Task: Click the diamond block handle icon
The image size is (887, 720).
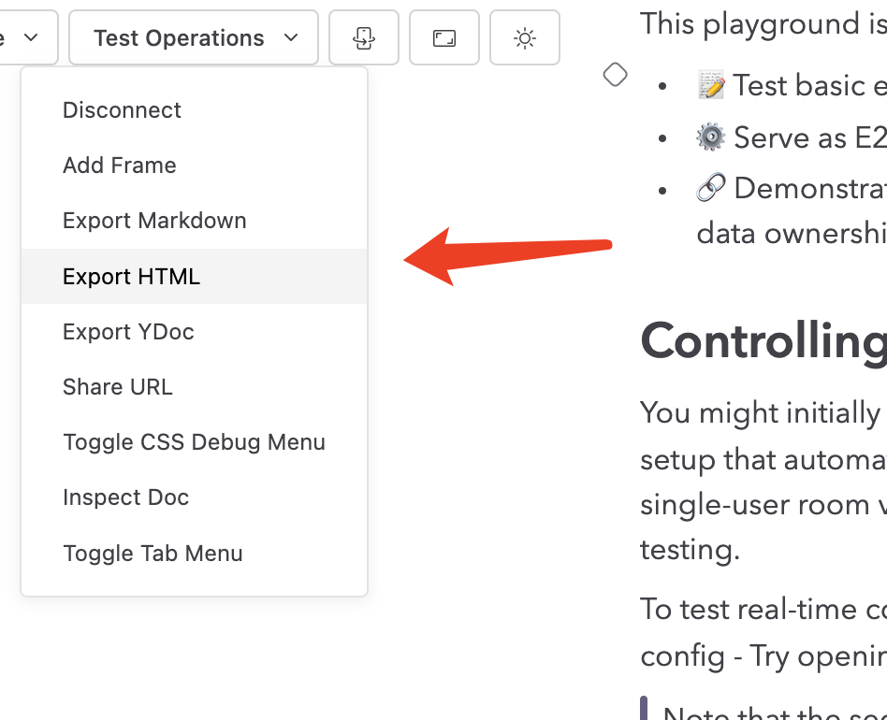Action: point(615,75)
